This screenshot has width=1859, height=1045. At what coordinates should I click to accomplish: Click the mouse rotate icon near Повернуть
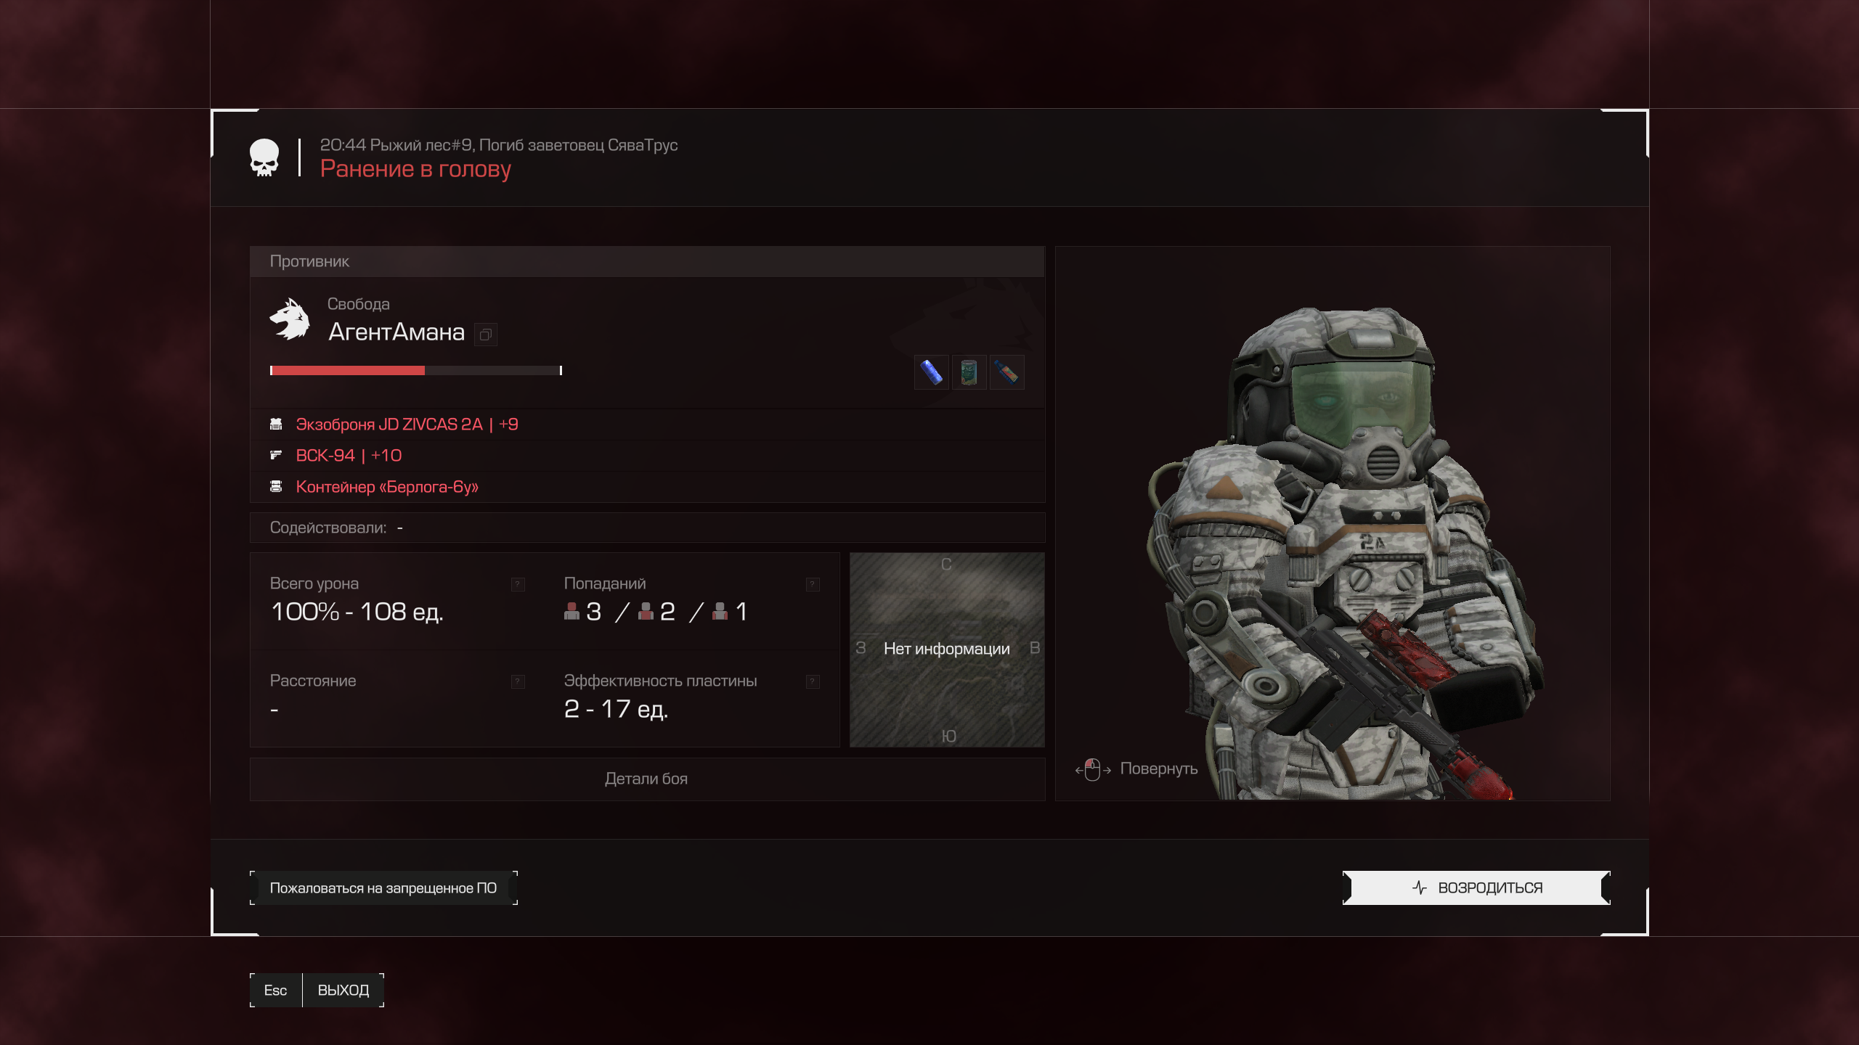(x=1093, y=769)
